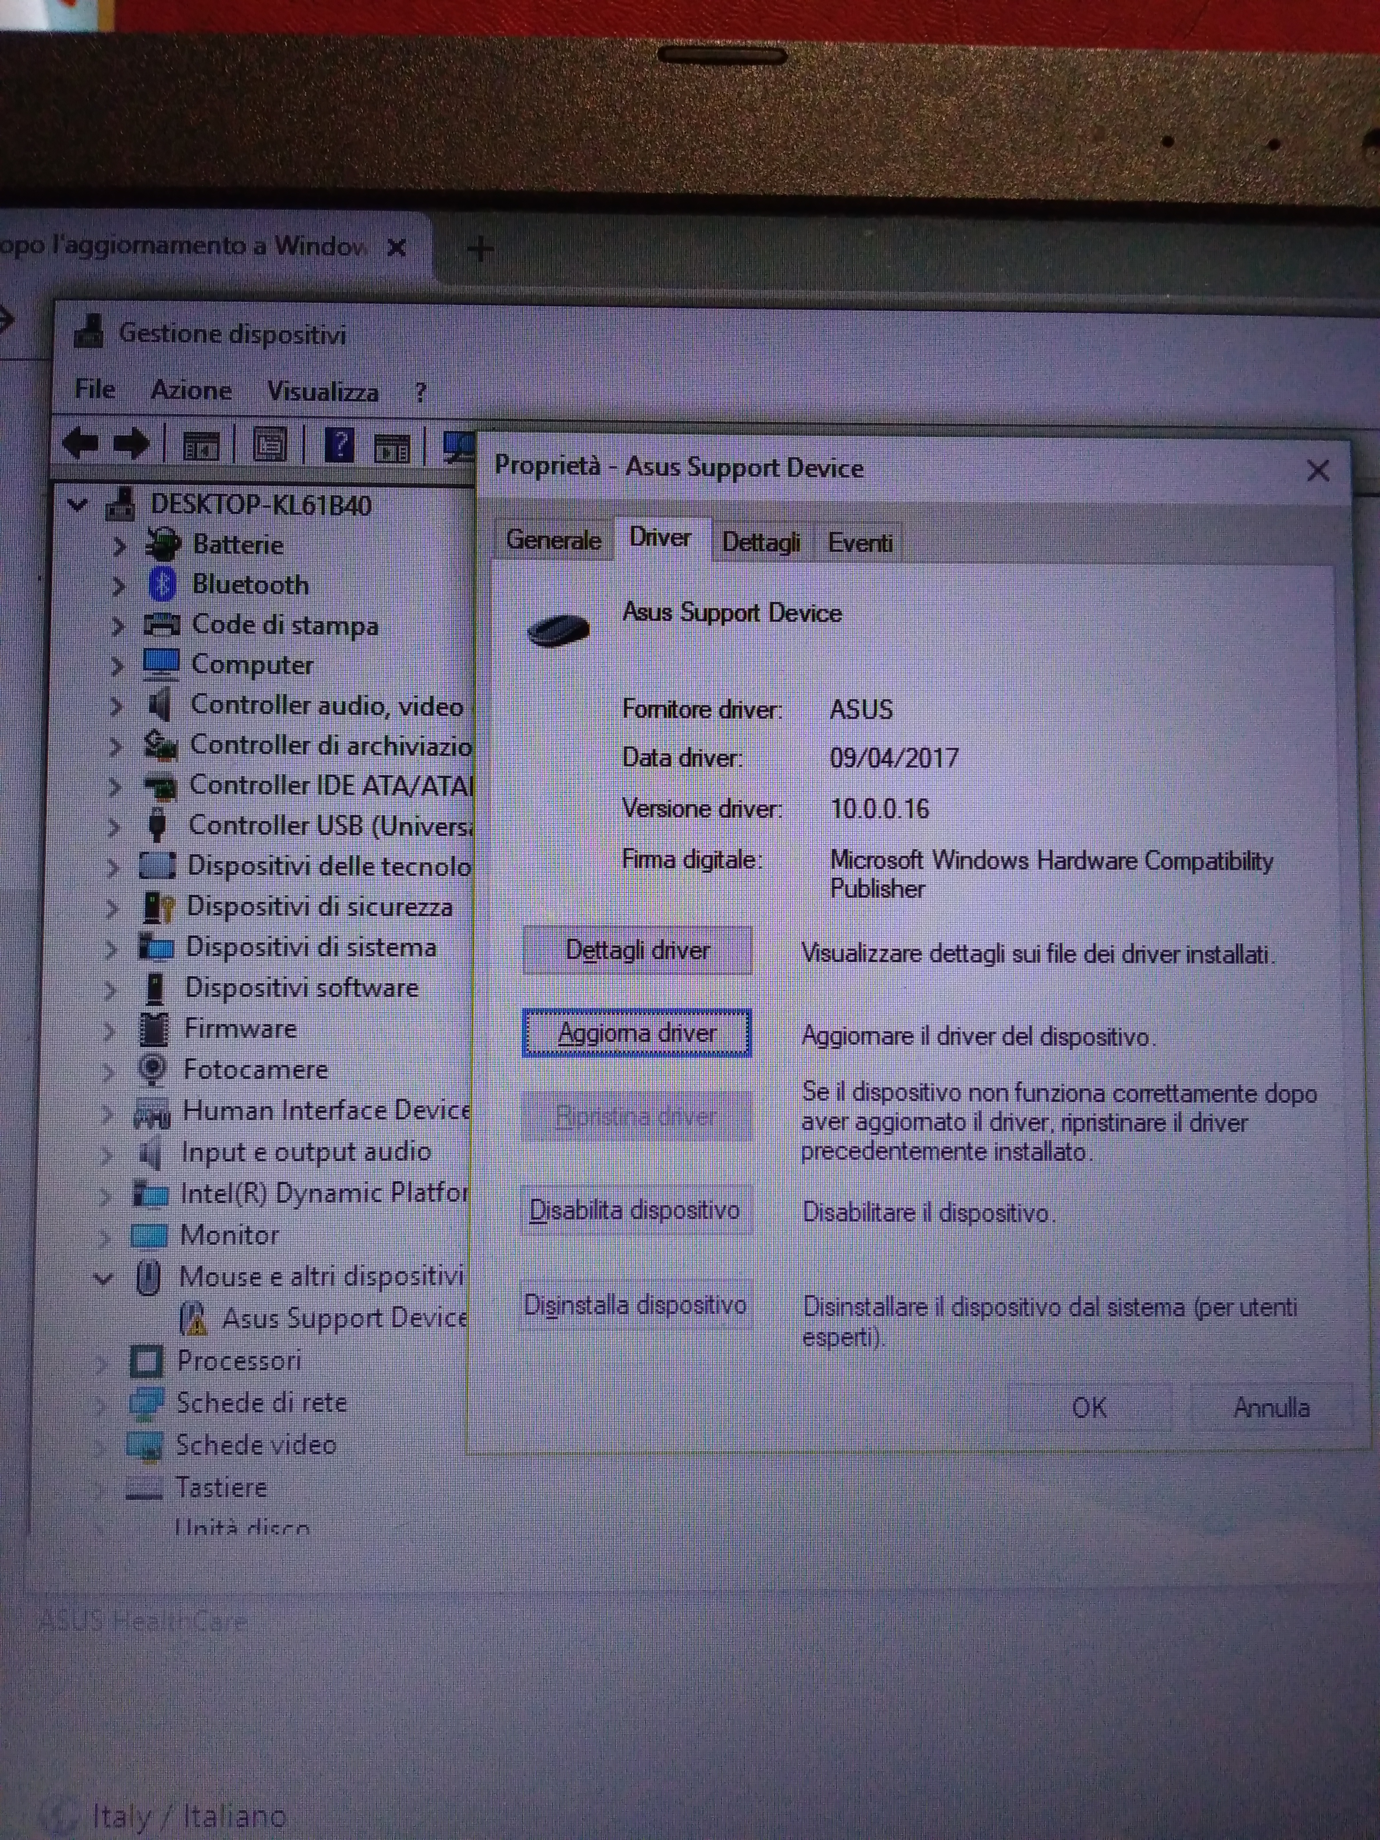Open the Visualizza menu

tap(323, 392)
